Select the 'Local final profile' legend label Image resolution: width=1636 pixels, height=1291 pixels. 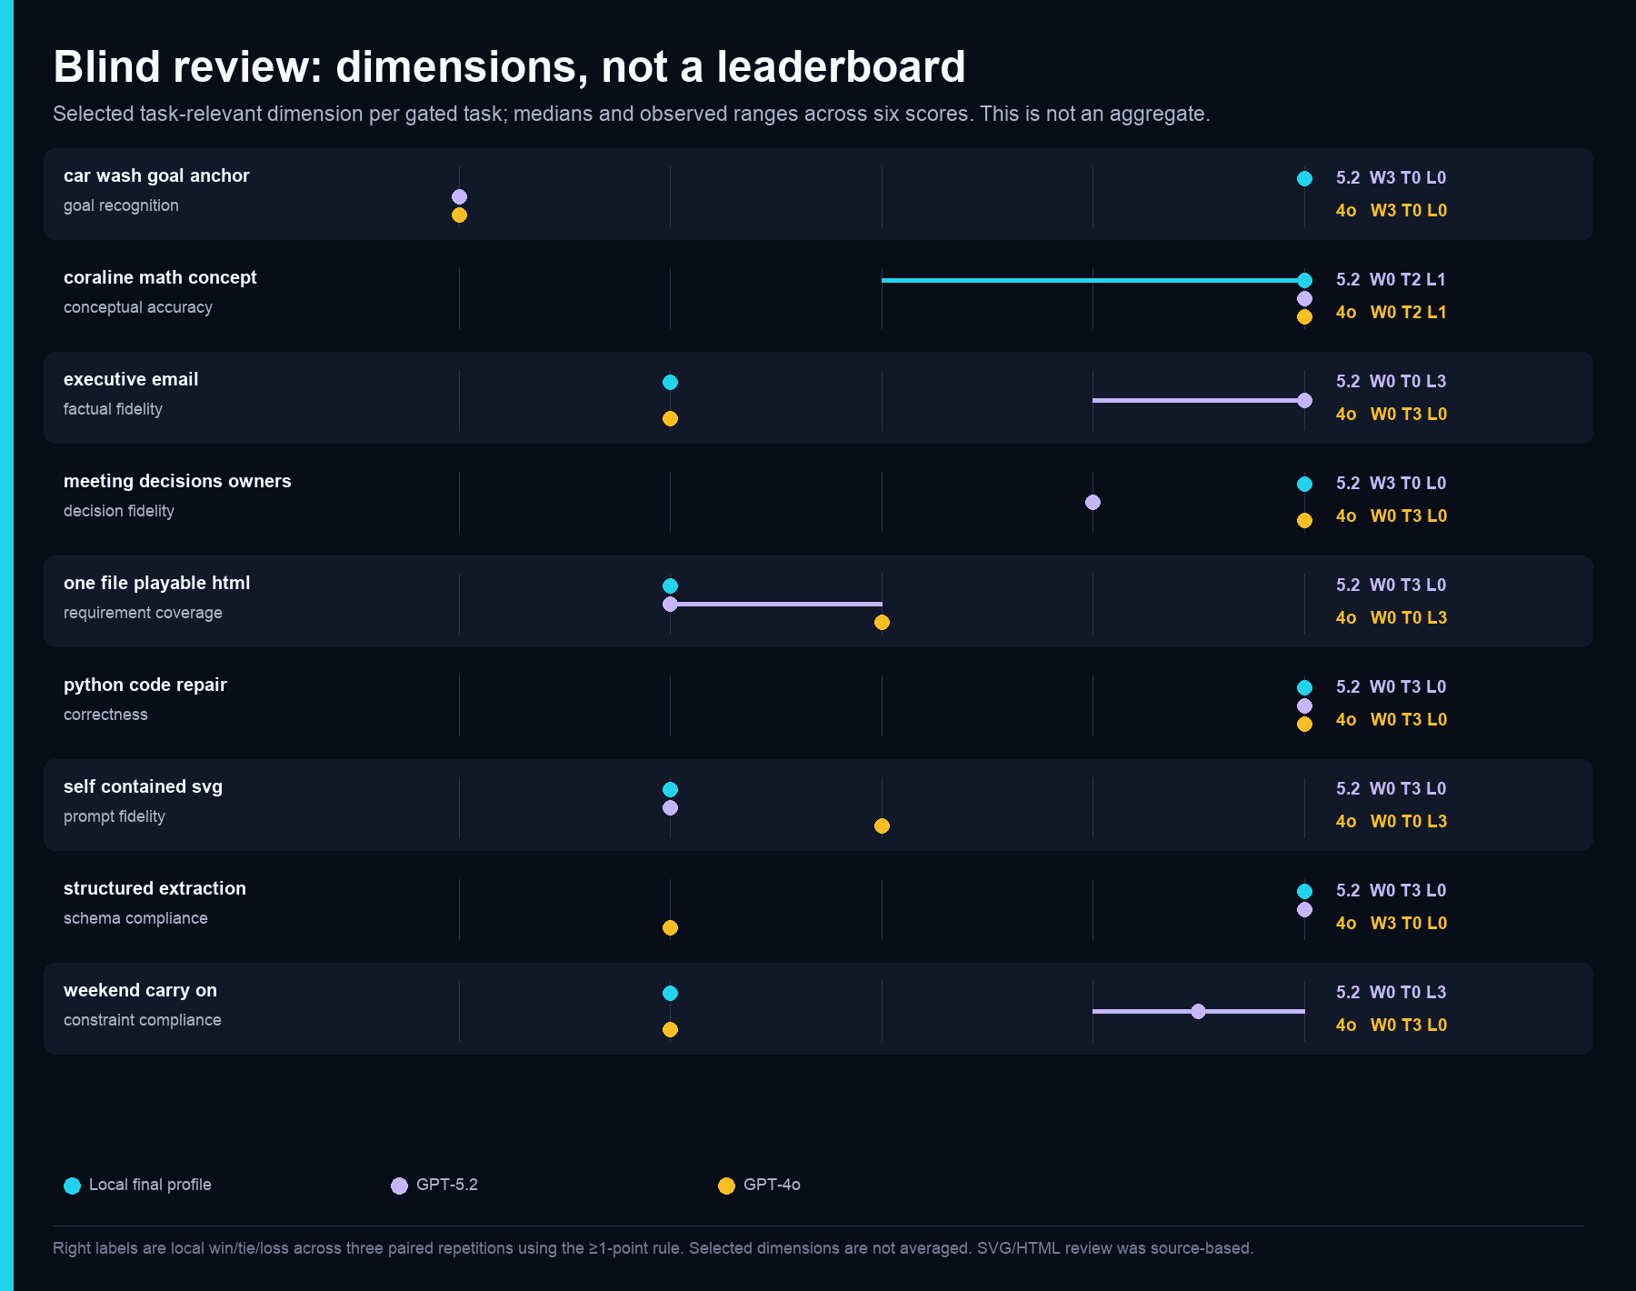[x=150, y=1185]
